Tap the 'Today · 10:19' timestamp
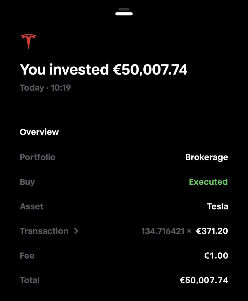This screenshot has width=248, height=301. (x=45, y=88)
